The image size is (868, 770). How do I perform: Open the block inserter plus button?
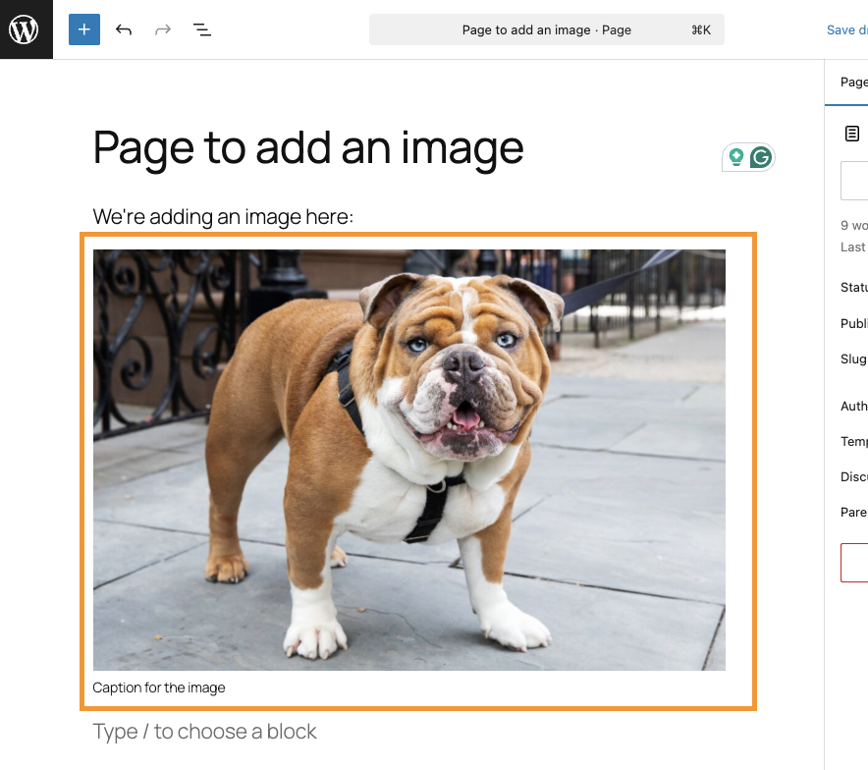click(84, 29)
